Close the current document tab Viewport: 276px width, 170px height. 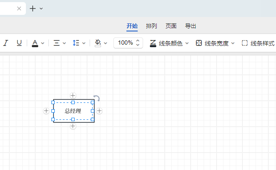tap(19, 8)
